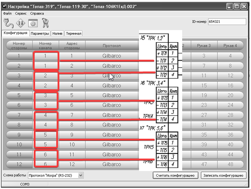Screen dimensions: 251x189
Task: Click the ID-номер input field
Action: click(x=227, y=22)
